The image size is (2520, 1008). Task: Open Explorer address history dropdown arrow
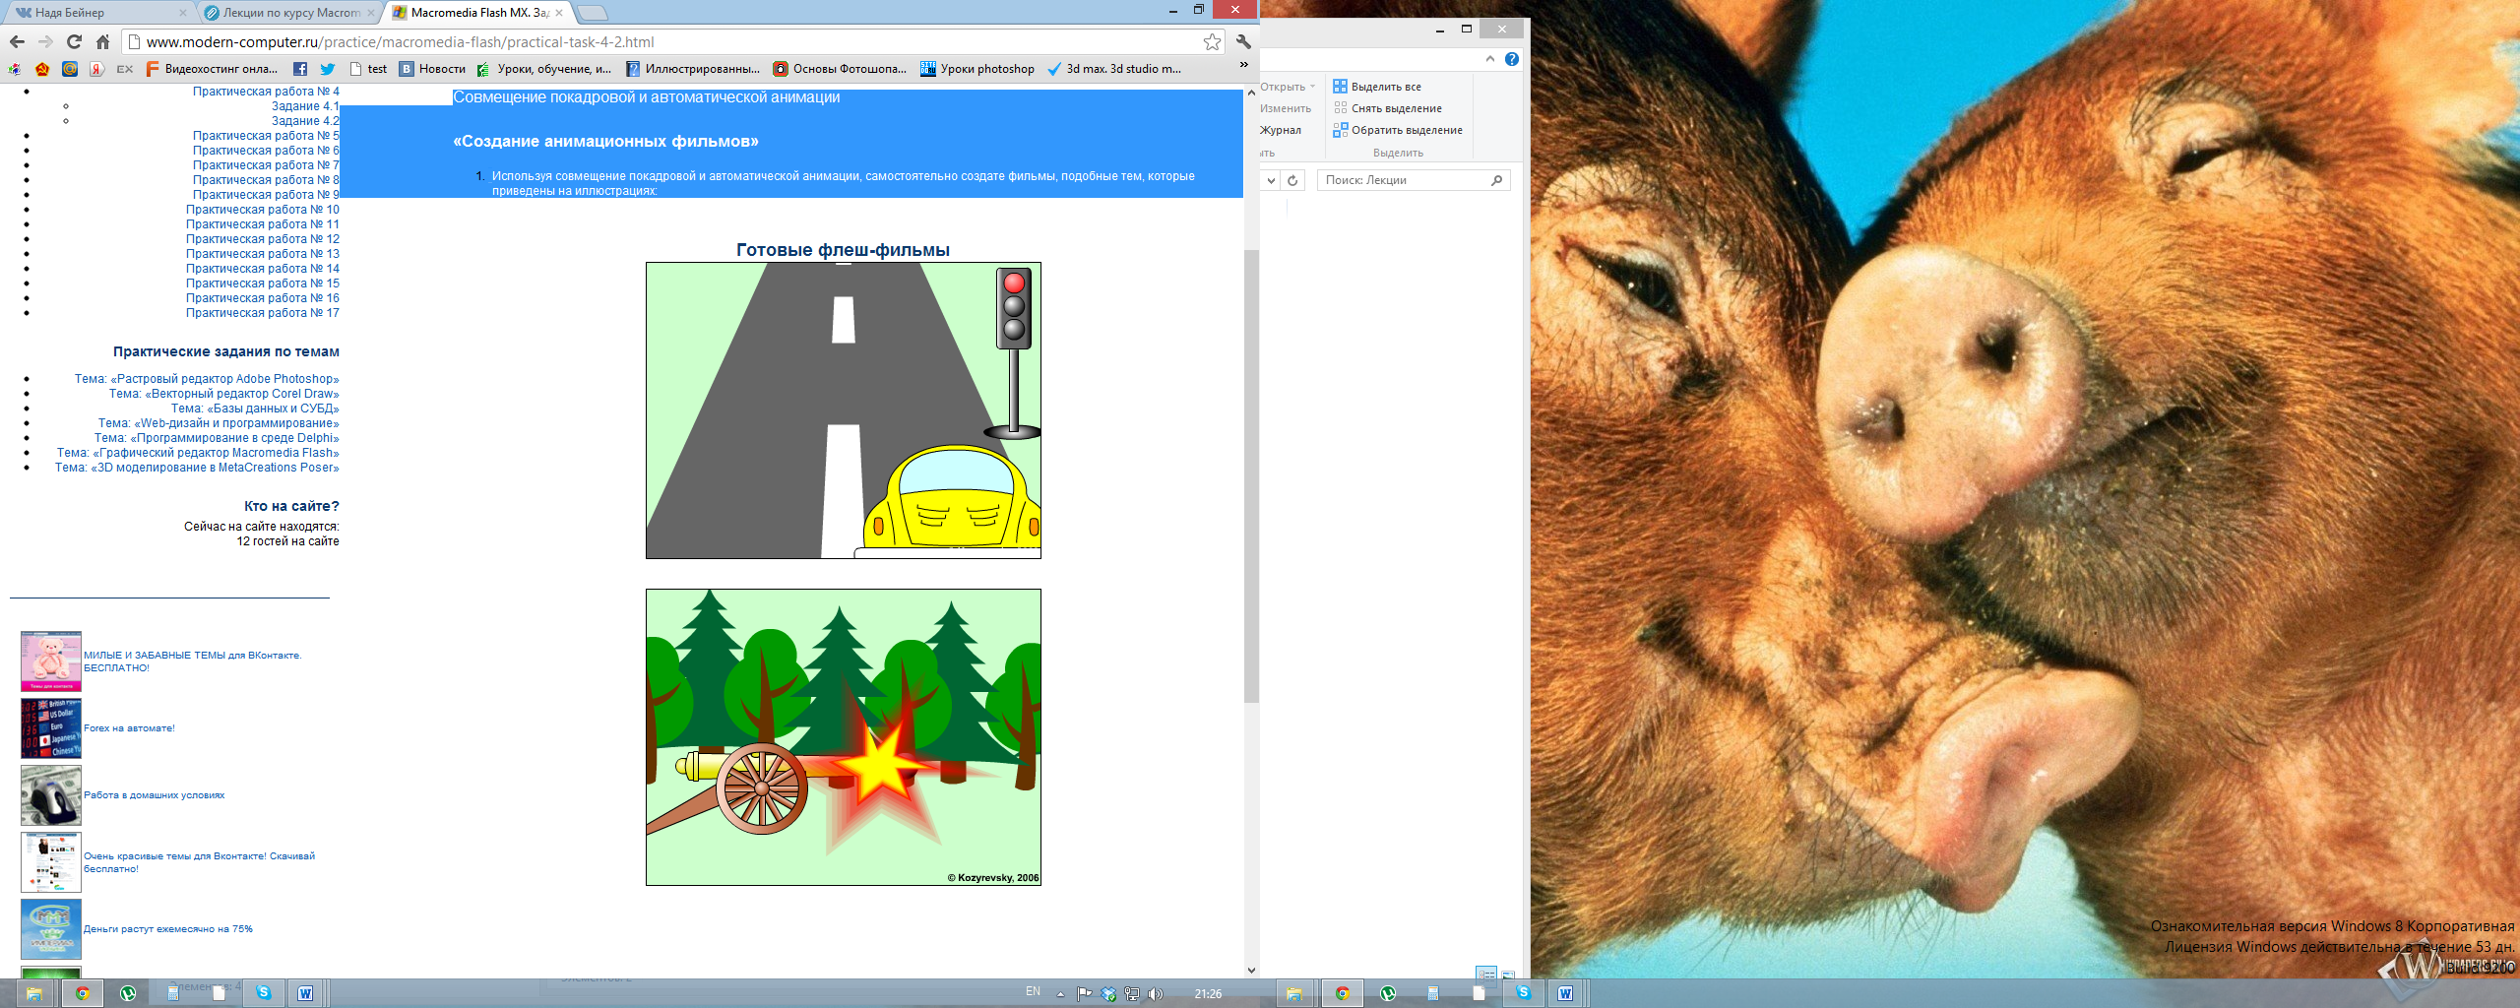pos(1271,180)
